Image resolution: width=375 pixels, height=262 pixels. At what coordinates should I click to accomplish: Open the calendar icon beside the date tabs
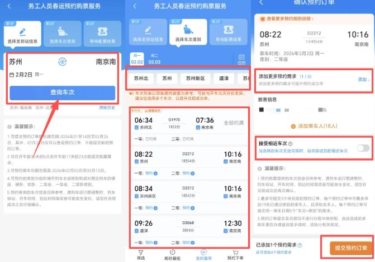[241, 59]
